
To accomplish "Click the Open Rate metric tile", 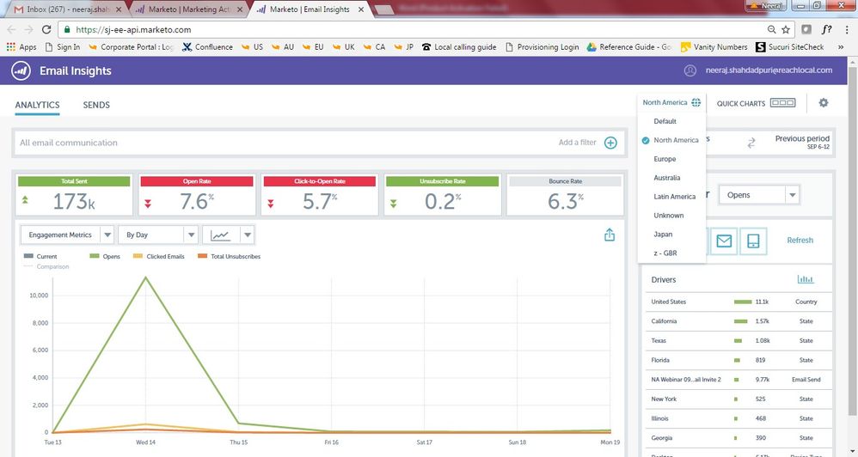I will click(197, 196).
